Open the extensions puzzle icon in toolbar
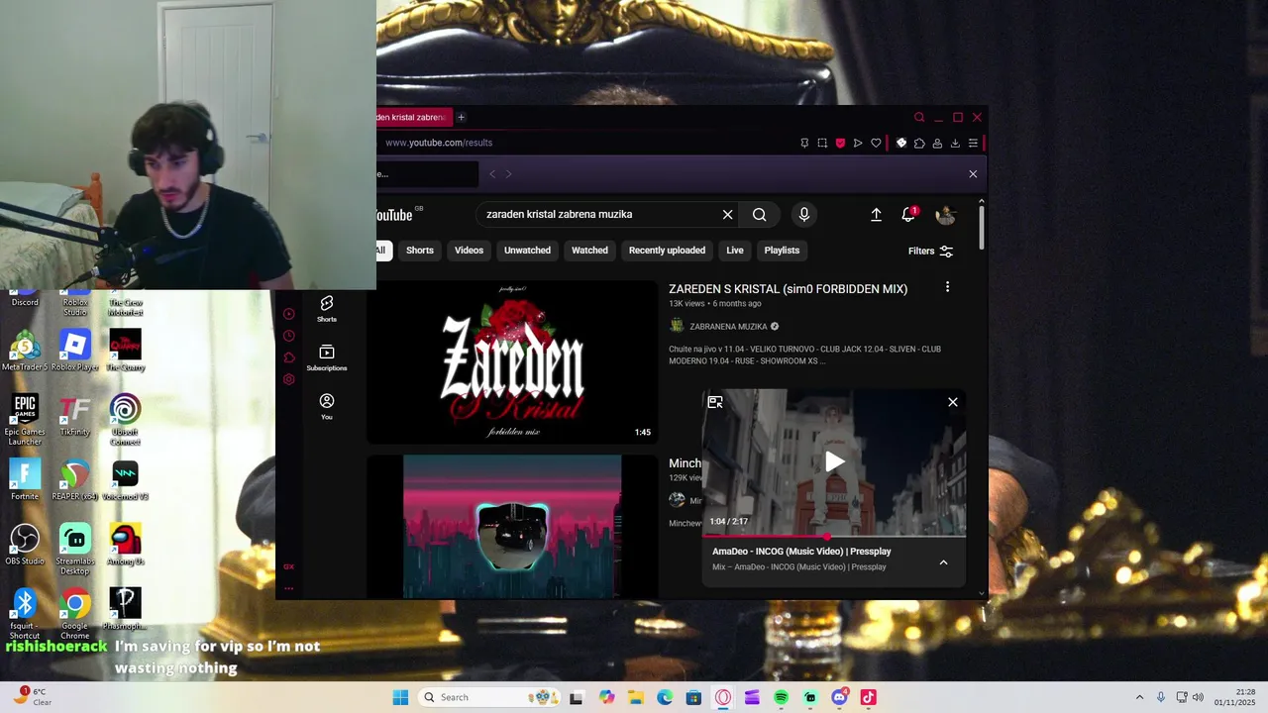 click(x=919, y=143)
